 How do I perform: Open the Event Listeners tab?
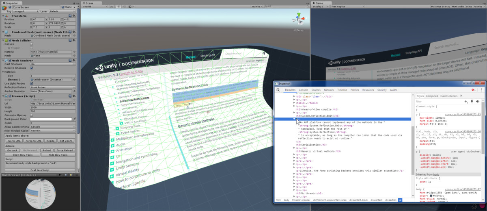coord(449,96)
